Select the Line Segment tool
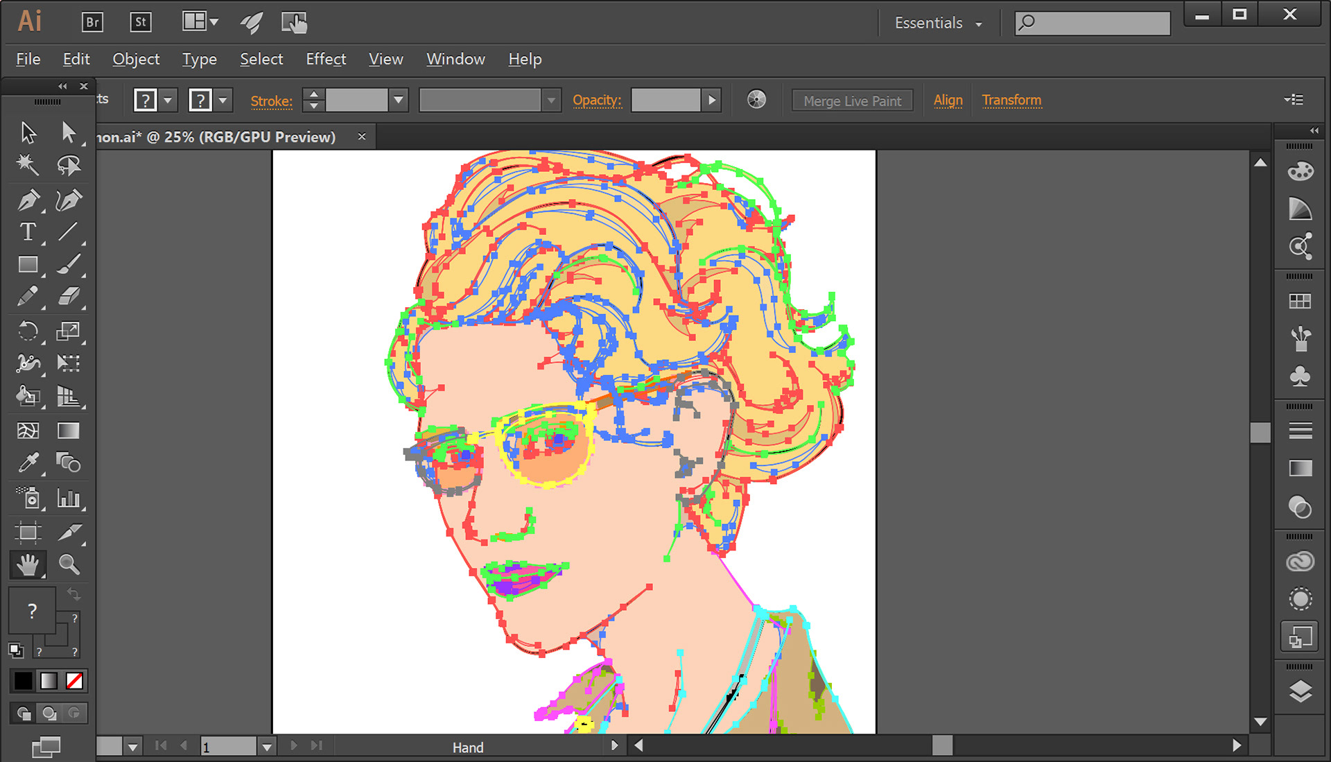 [x=69, y=232]
